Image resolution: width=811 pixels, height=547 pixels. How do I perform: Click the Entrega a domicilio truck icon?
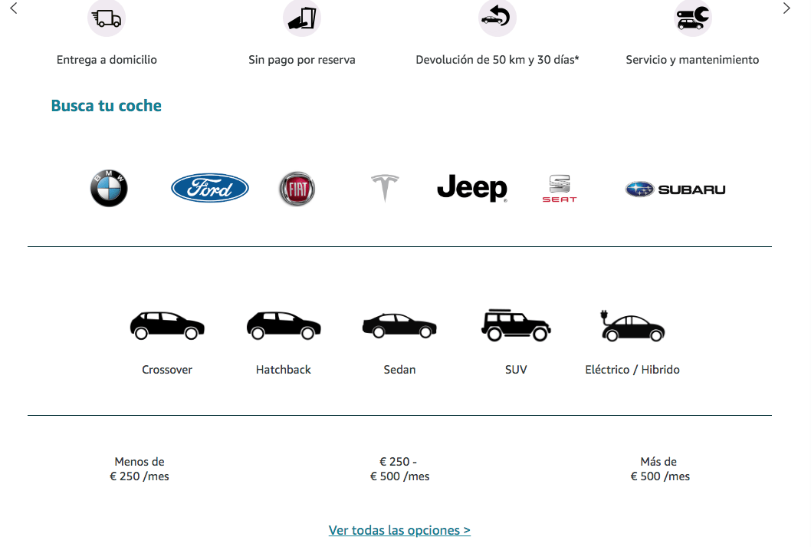click(107, 18)
